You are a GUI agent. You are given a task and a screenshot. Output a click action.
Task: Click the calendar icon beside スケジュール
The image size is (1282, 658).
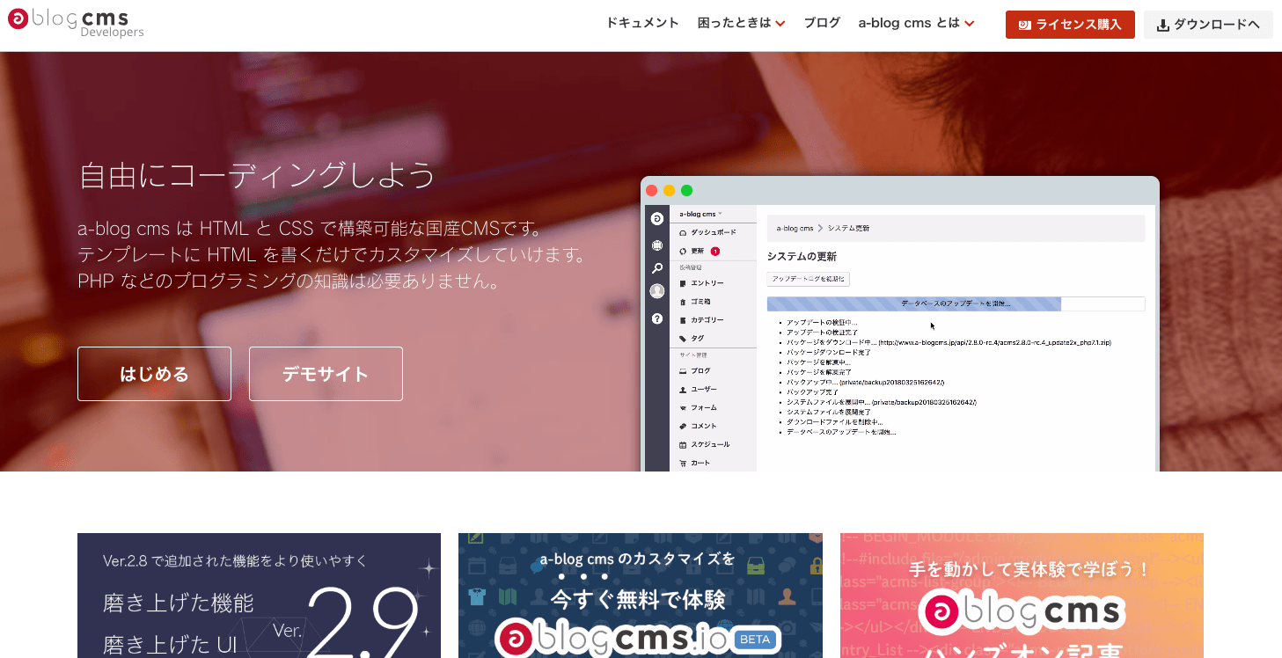[683, 445]
